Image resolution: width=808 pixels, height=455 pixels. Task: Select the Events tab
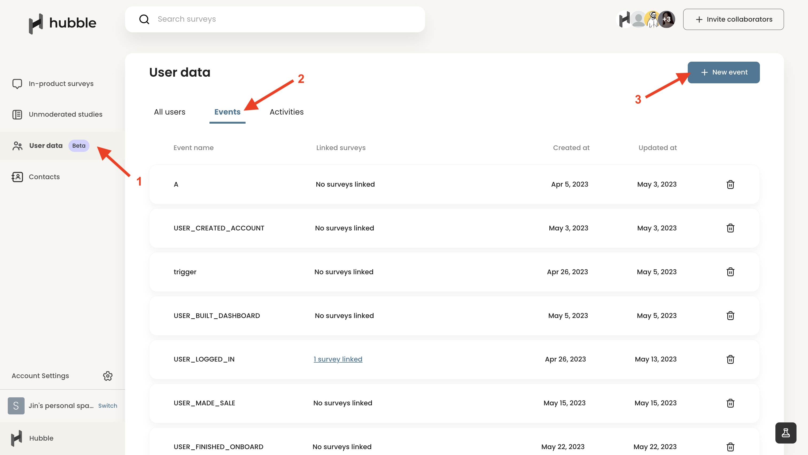click(x=227, y=112)
